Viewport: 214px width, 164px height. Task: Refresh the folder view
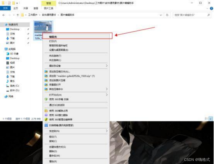coord(167,15)
